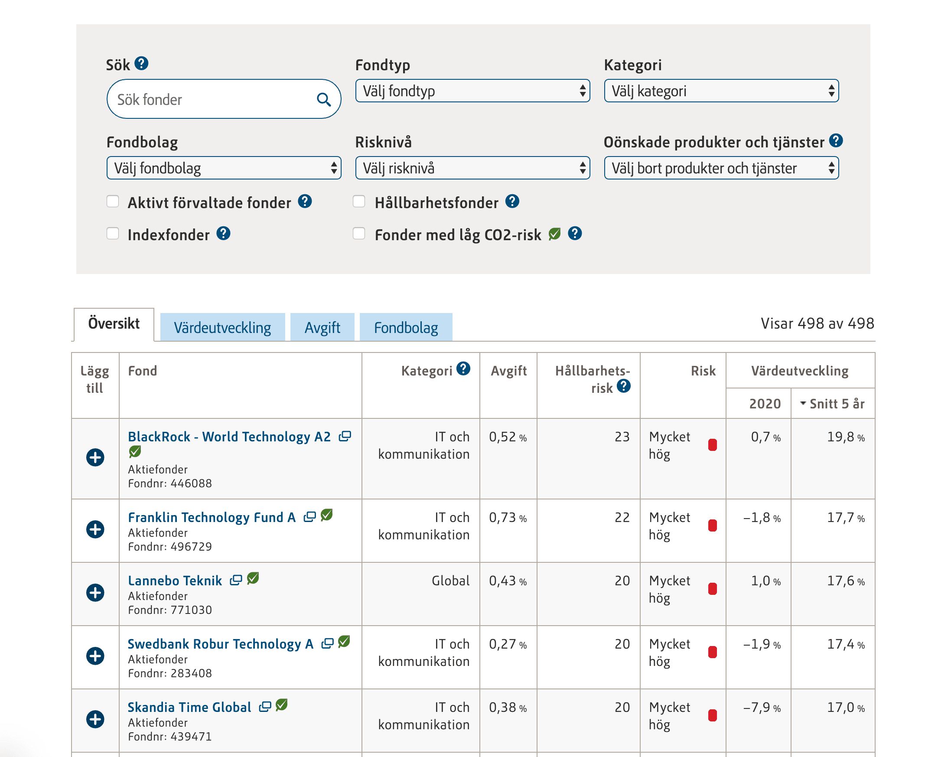
Task: Click Lannebo Teknik category 'Global'
Action: 451,581
